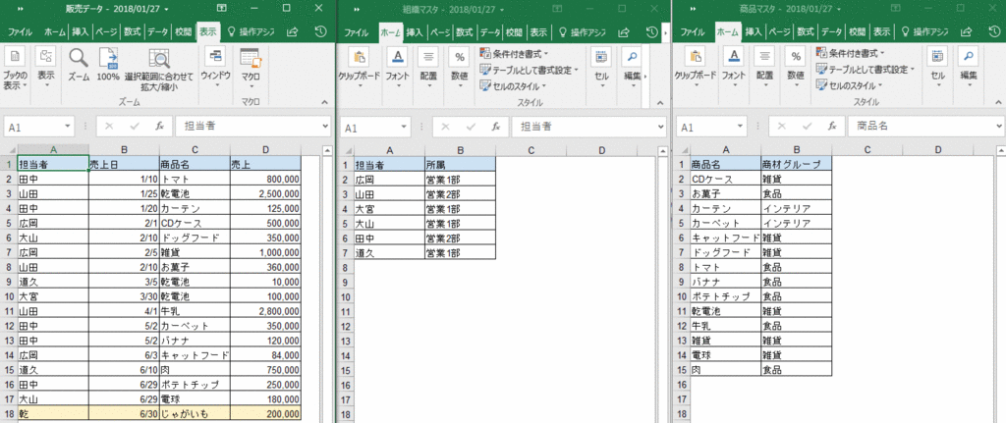Select column B header in 商品マスタ sheet
The width and height of the screenshot is (1006, 423).
click(x=796, y=150)
